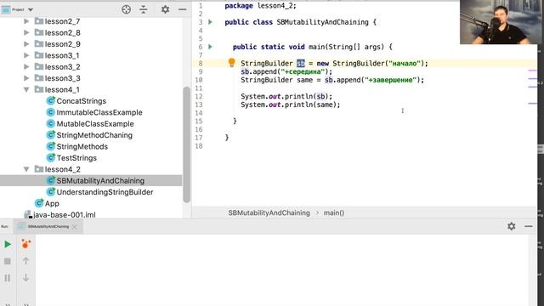Image resolution: width=544 pixels, height=306 pixels.
Task: Rerun the program with the green arrow
Action: (x=8, y=244)
